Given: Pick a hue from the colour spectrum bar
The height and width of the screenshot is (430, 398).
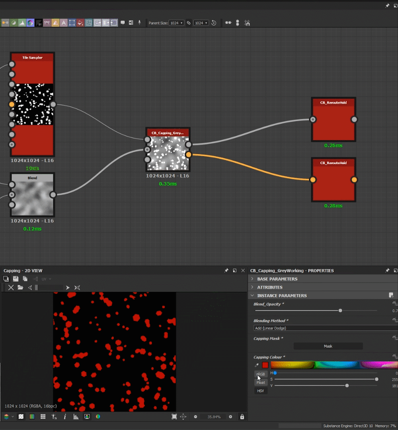Looking at the screenshot, I should [334, 365].
